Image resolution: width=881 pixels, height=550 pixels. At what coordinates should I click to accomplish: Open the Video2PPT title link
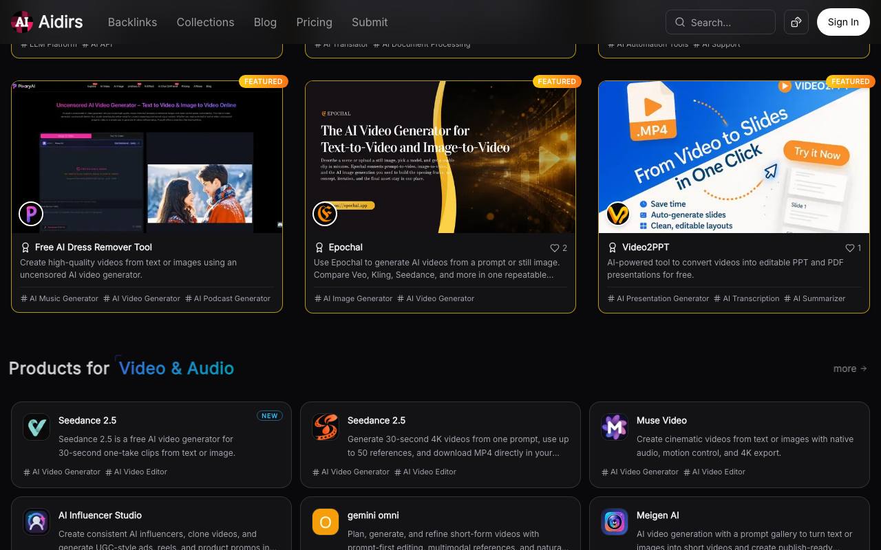646,247
